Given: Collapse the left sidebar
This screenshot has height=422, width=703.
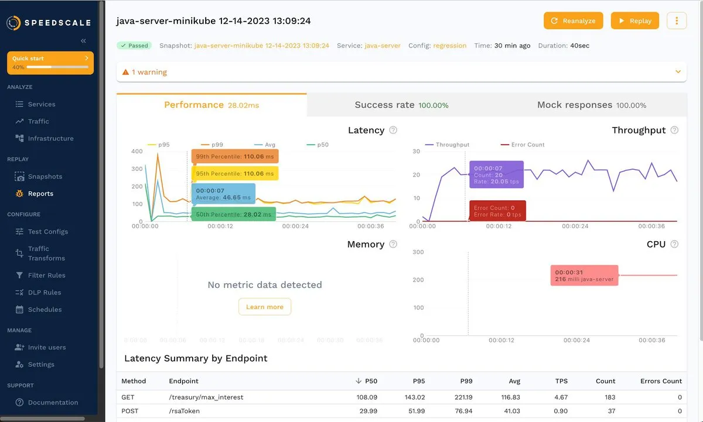Looking at the screenshot, I should click(x=83, y=40).
